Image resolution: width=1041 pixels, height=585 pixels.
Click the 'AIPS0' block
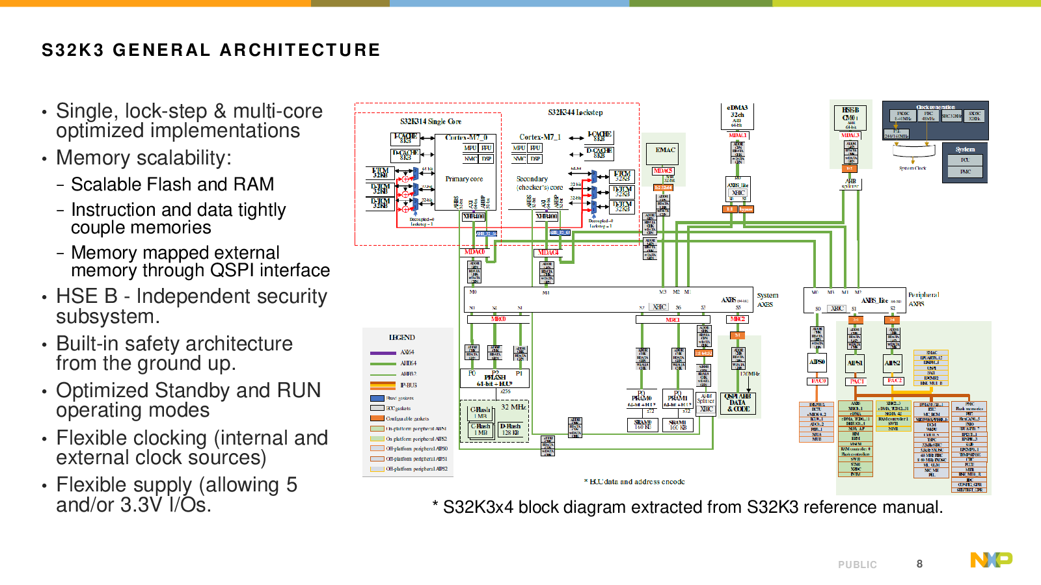817,362
